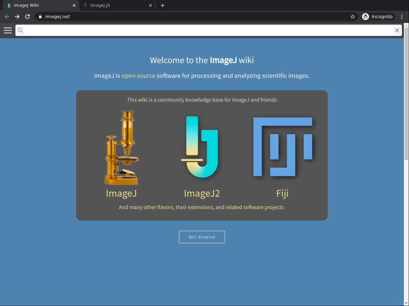Viewport: 409px width, 306px height.
Task: Click the scrollbar up arrow
Action: click(x=406, y=25)
